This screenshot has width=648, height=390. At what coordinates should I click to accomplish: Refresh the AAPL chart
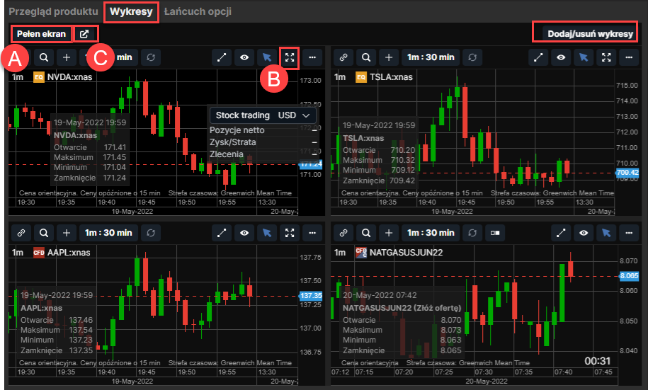pos(151,233)
